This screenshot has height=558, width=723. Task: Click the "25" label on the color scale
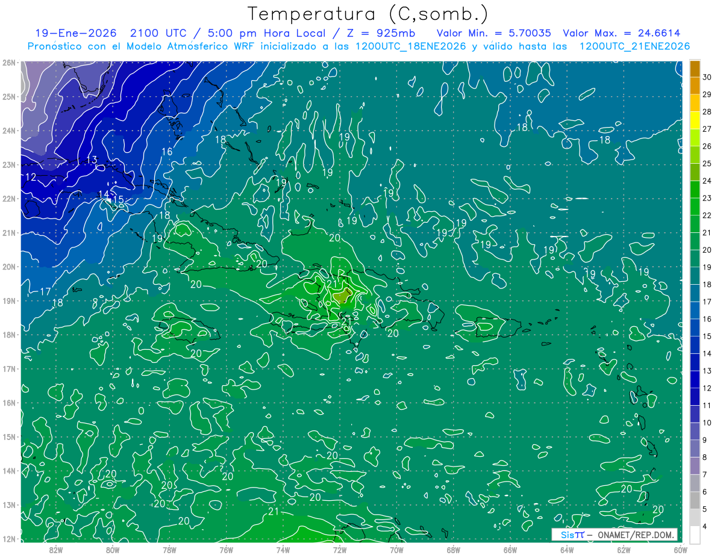point(707,163)
